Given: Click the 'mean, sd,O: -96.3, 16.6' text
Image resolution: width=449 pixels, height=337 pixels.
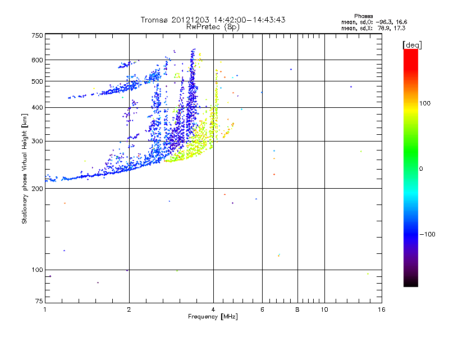Looking at the screenshot, I should [374, 22].
